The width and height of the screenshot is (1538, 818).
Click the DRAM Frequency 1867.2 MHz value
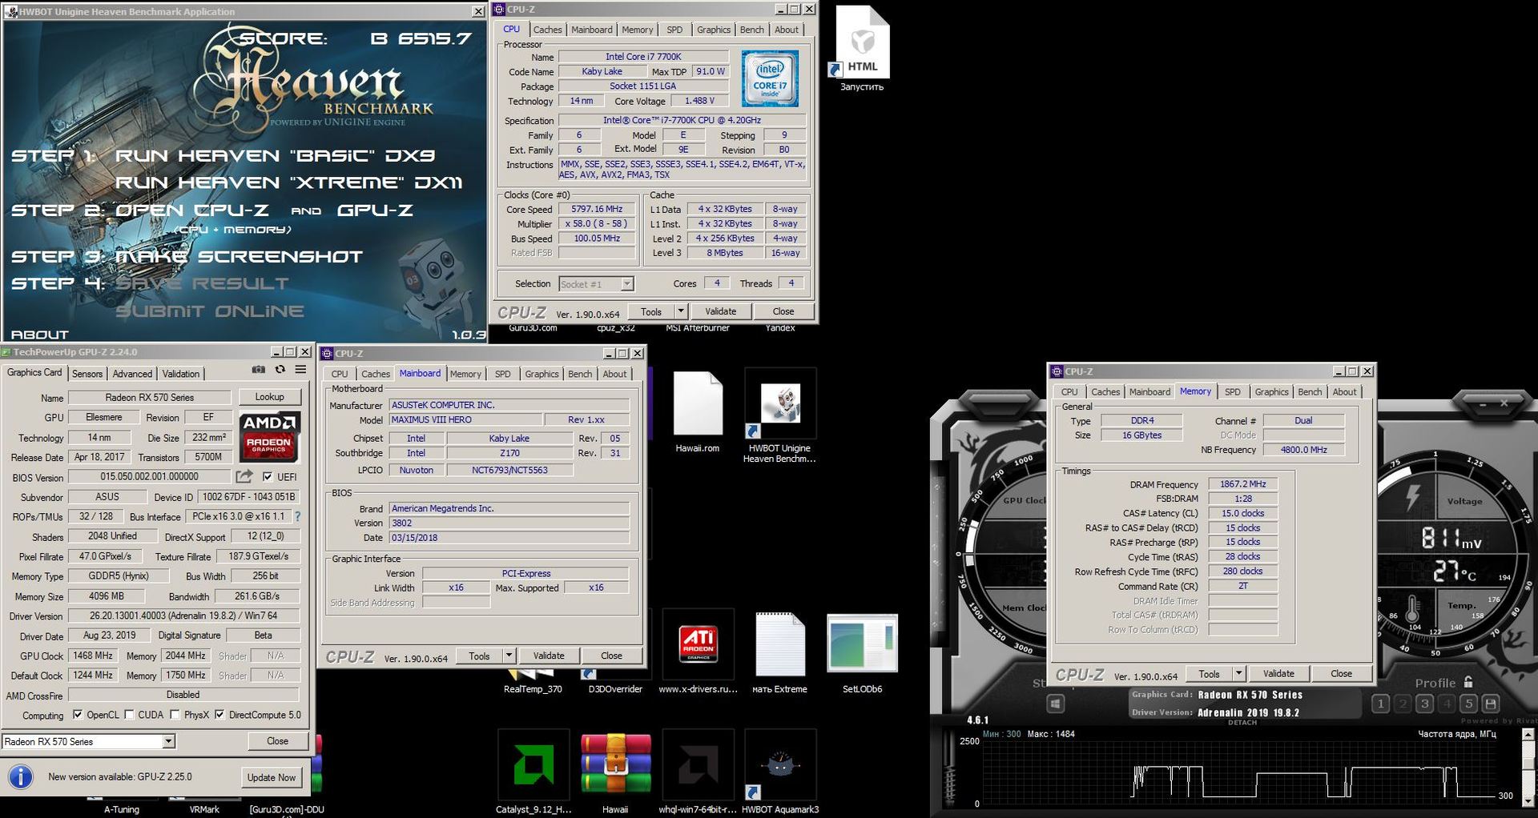(1242, 484)
